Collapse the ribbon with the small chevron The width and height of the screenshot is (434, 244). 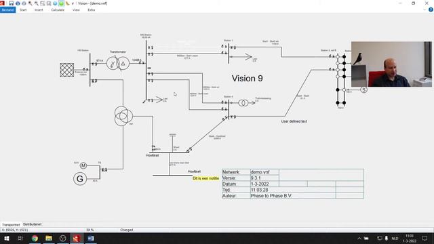(425, 10)
